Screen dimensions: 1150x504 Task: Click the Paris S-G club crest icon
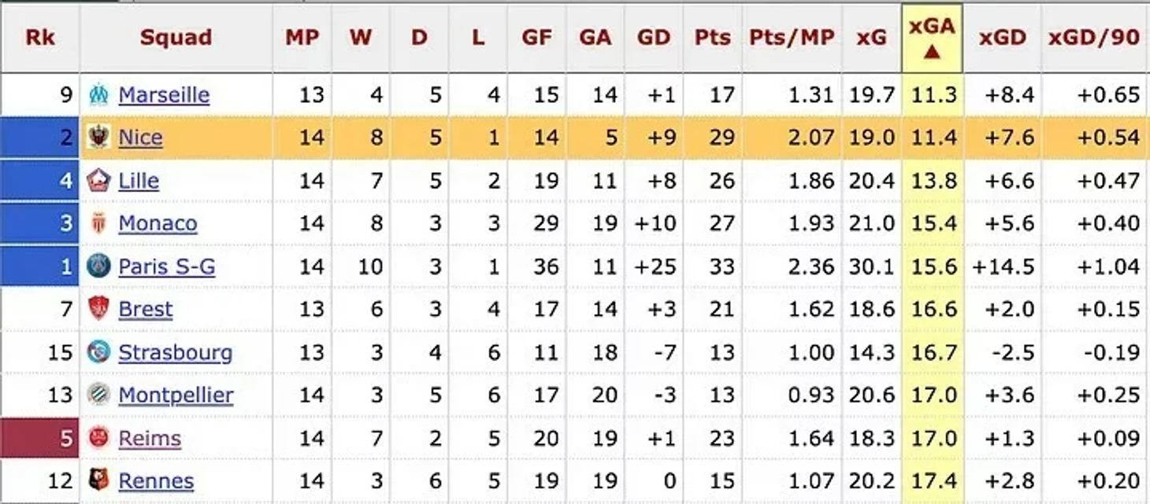coord(98,267)
